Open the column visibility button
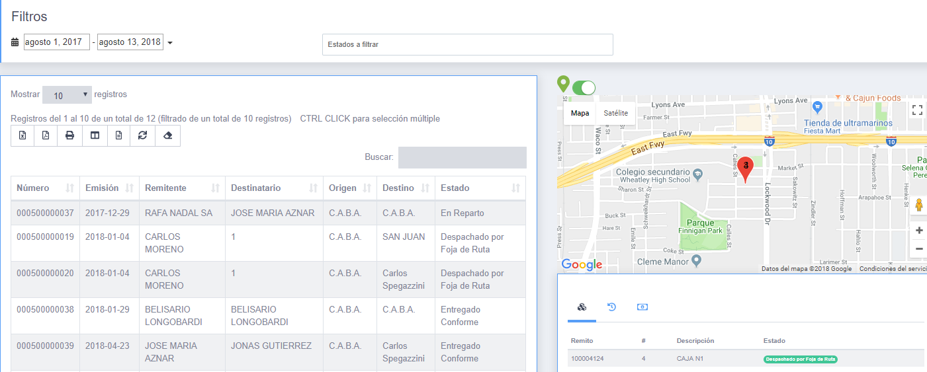Screen dimensions: 927x372 tap(95, 135)
